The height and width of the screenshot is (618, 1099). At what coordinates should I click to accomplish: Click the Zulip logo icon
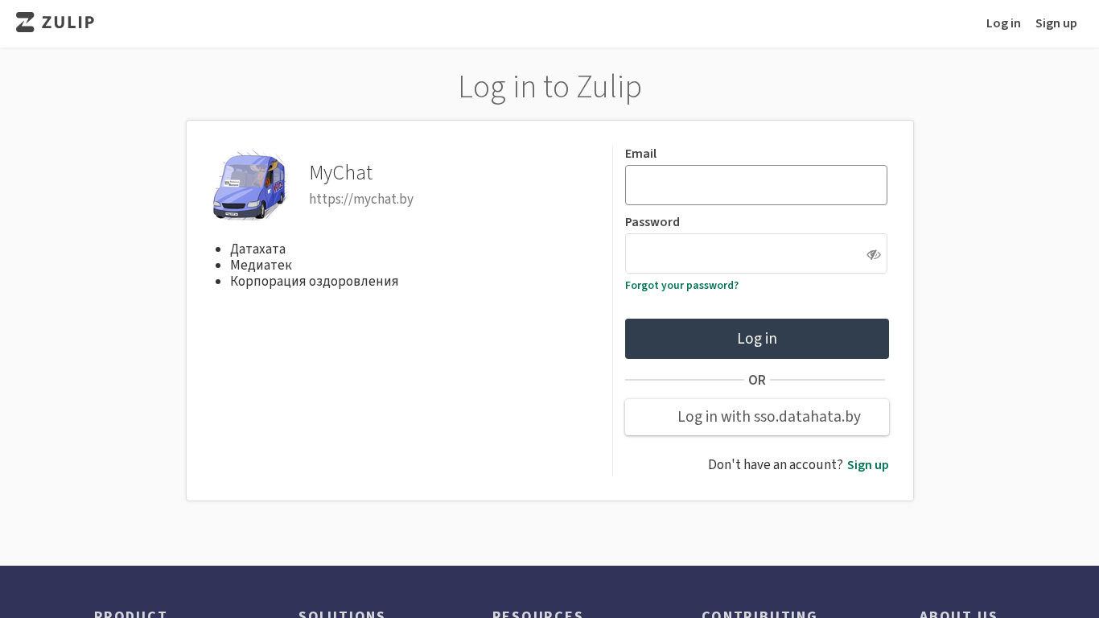pyautogui.click(x=25, y=23)
